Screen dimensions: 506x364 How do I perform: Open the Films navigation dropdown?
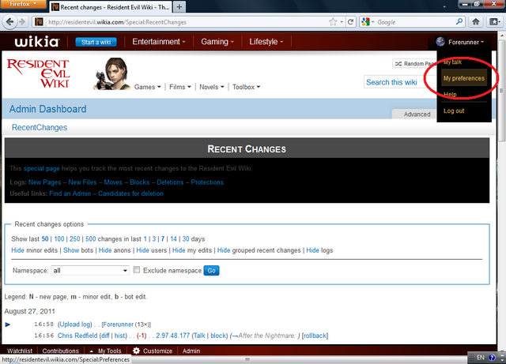point(180,87)
